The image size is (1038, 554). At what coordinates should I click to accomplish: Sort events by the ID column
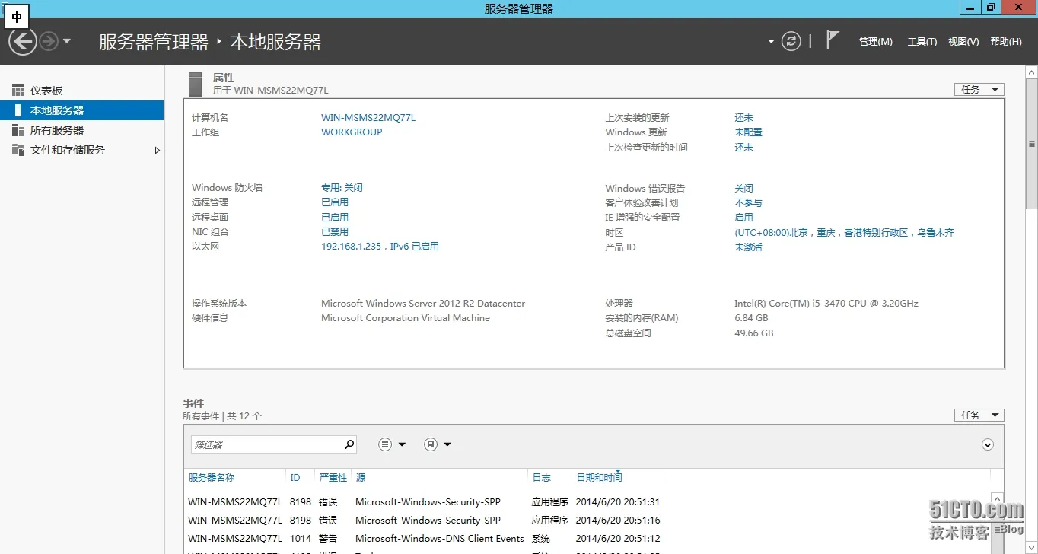[295, 478]
